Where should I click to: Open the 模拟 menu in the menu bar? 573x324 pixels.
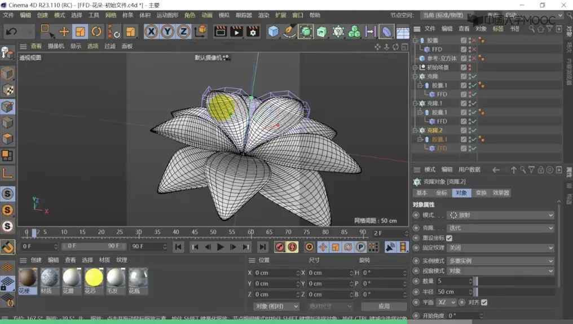[224, 15]
